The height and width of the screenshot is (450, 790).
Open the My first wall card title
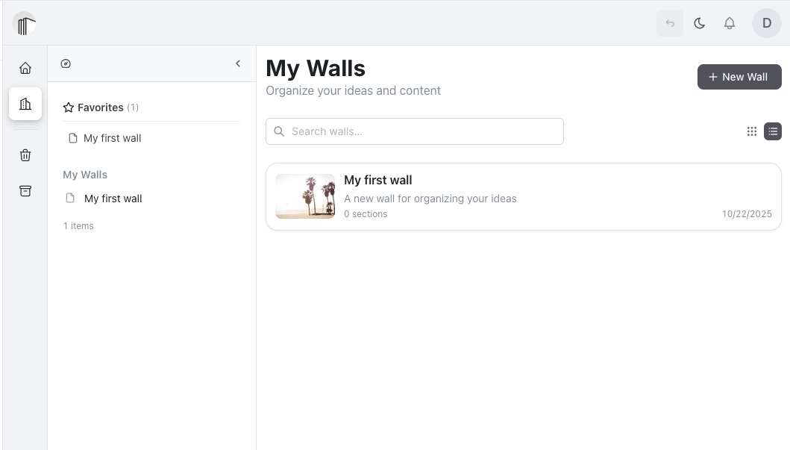point(378,180)
